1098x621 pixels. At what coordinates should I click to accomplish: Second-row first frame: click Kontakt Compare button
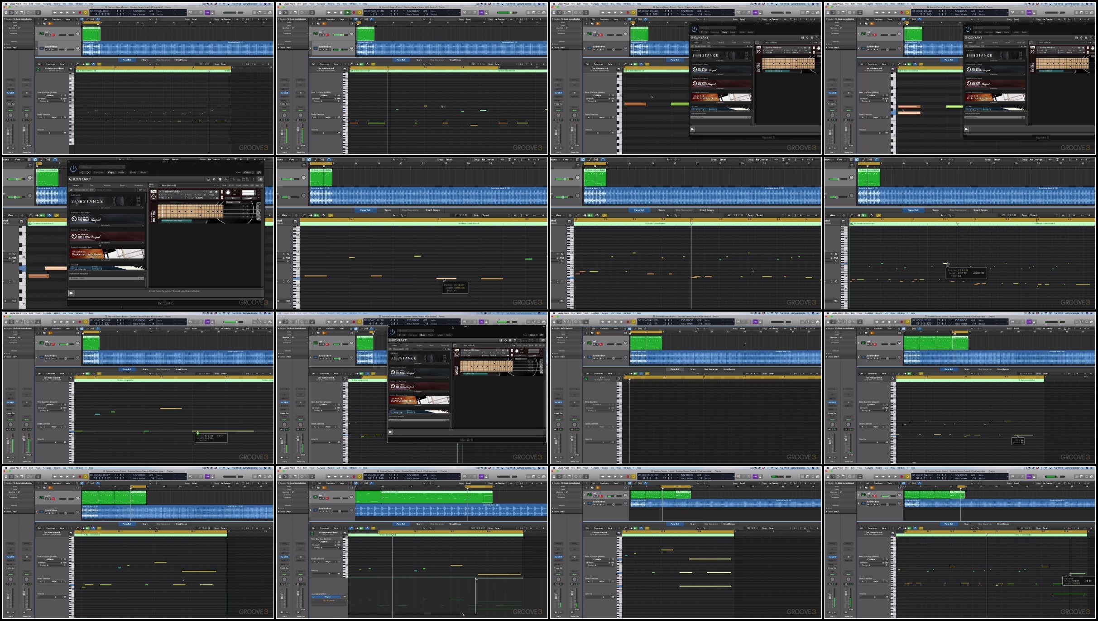coord(99,172)
